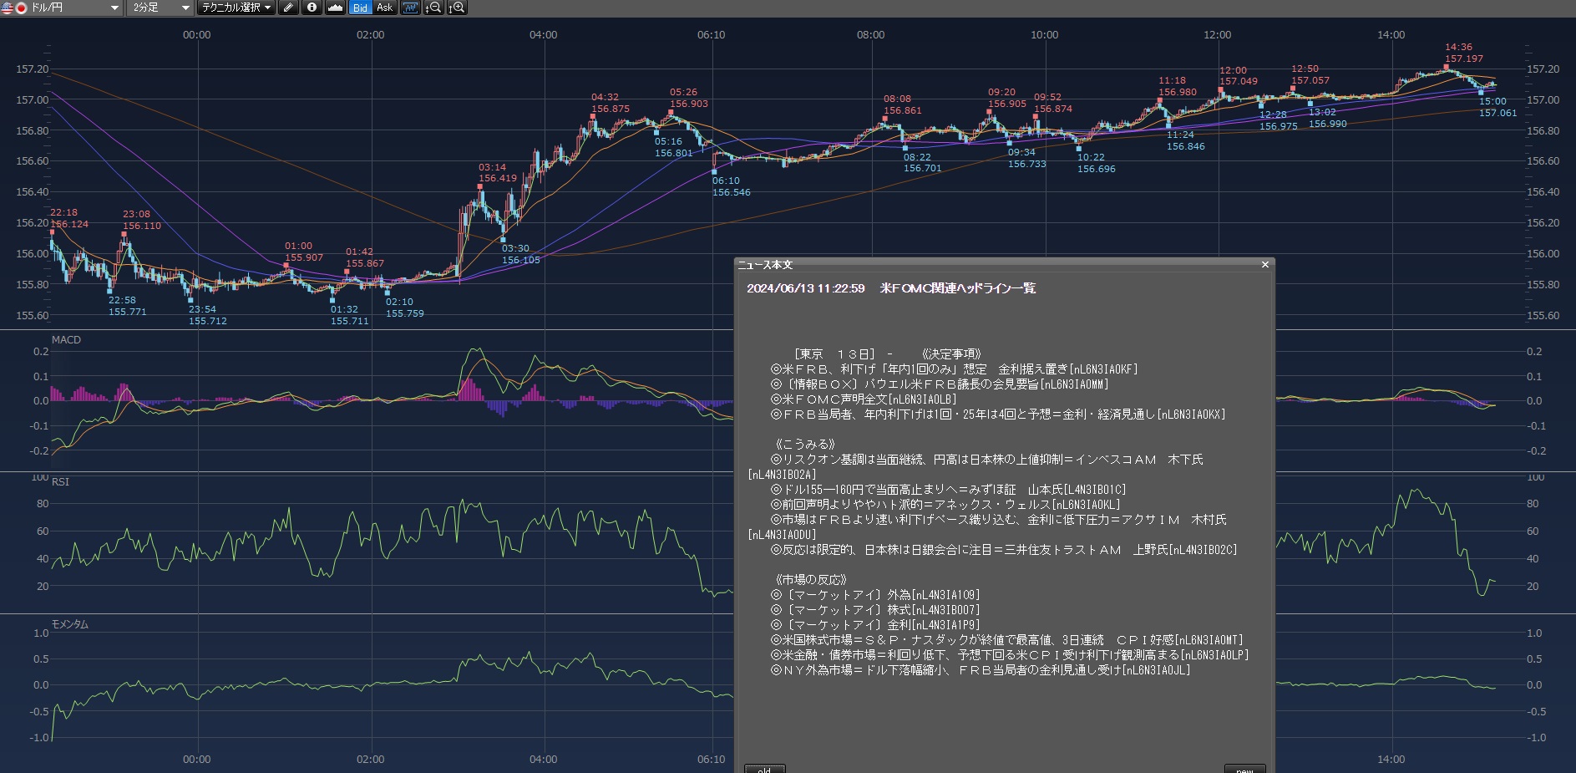Switch price display to Ask

coord(384,8)
